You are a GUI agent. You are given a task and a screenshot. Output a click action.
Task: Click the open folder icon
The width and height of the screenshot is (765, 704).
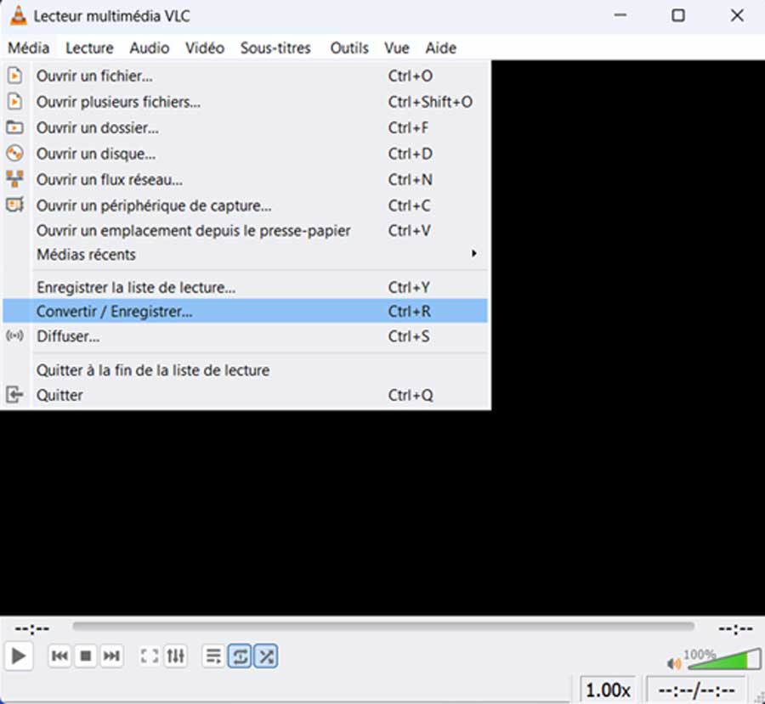(14, 127)
